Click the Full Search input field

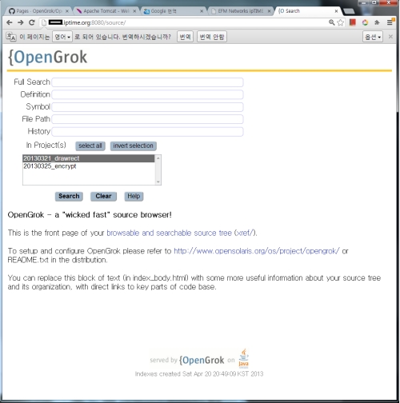tap(147, 82)
